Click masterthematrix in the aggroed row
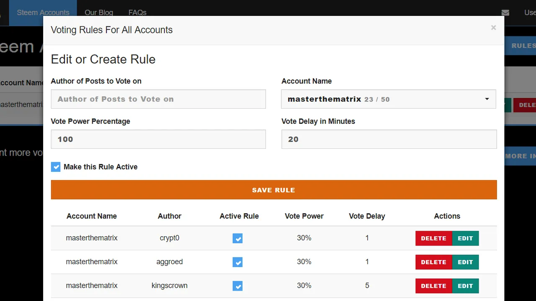The image size is (536, 301). tap(92, 262)
